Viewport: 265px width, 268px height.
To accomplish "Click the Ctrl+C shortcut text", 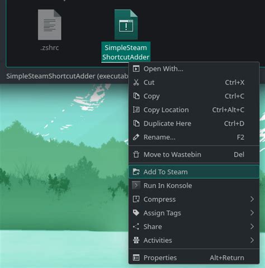I will tap(234, 96).
